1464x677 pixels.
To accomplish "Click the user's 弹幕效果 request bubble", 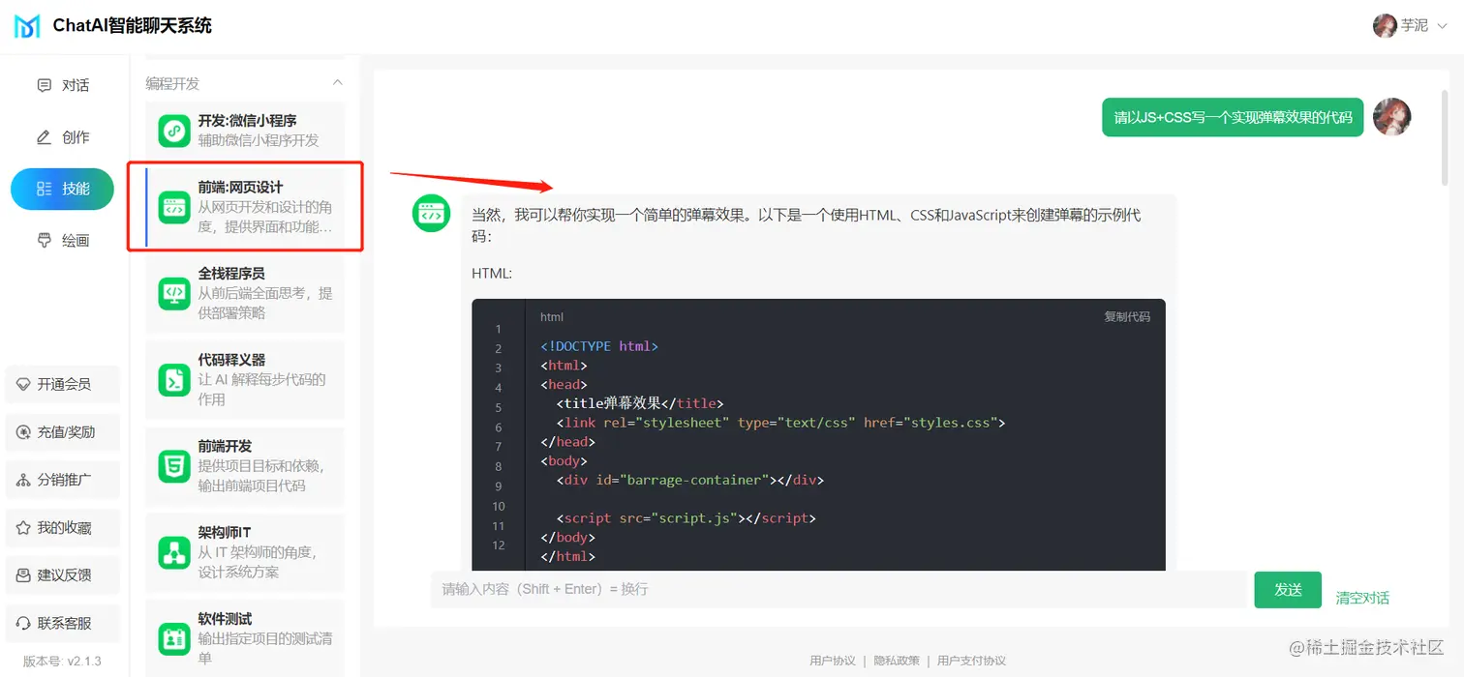I will click(1233, 117).
